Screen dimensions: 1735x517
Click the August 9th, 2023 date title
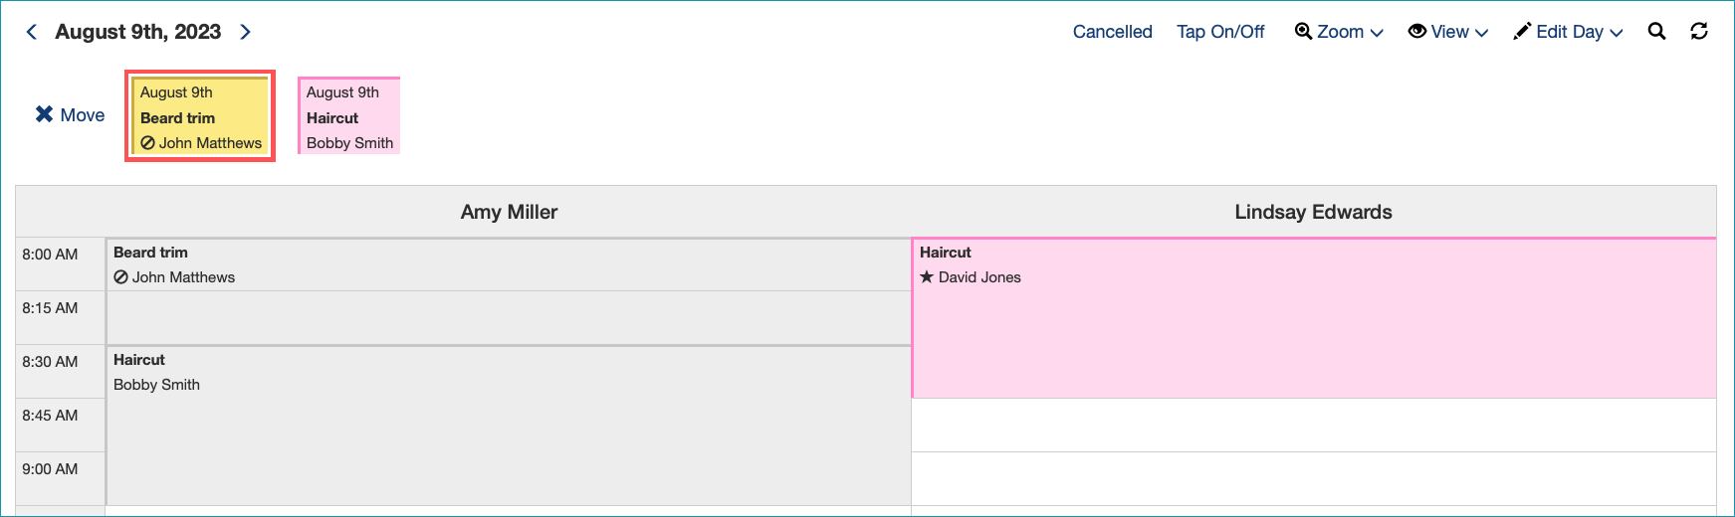point(138,32)
